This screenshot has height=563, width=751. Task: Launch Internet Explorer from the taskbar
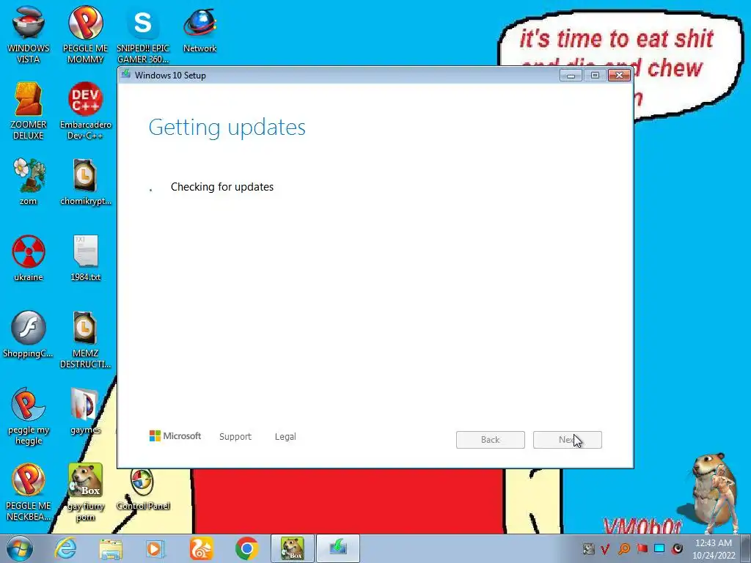click(x=65, y=548)
